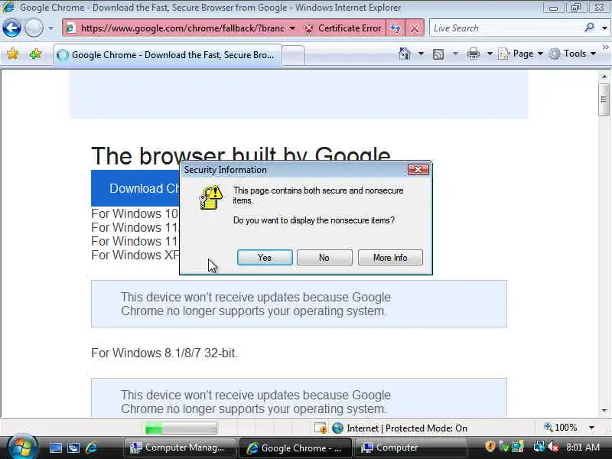Expand the zoom level dropdown arrow
The image size is (612, 459).
[591, 428]
